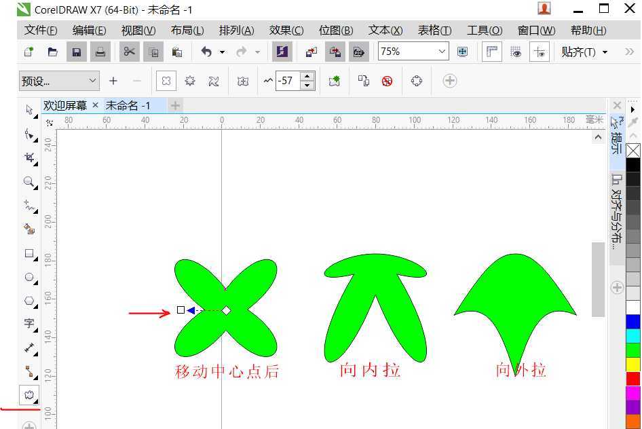Select the Text tool
This screenshot has width=642, height=429.
[29, 324]
